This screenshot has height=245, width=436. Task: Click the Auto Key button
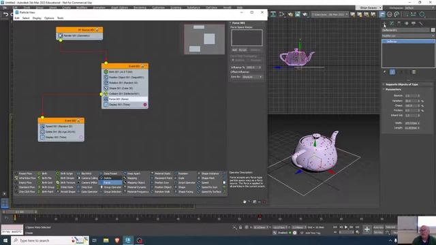[x=378, y=227]
